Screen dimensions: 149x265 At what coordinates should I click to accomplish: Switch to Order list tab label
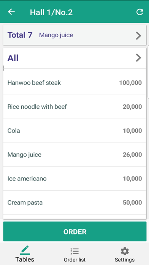click(74, 260)
